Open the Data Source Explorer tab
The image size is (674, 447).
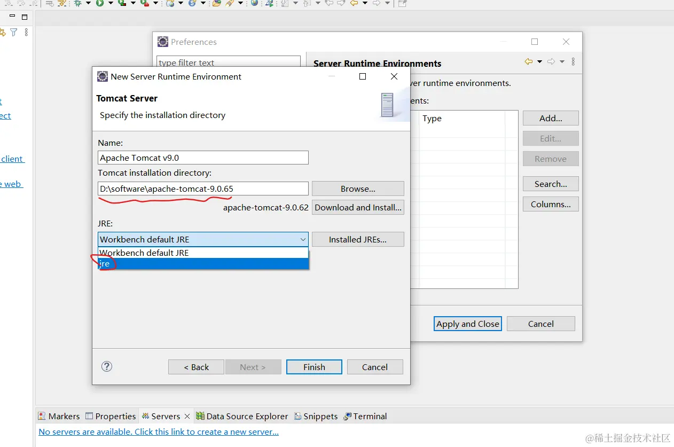242,416
